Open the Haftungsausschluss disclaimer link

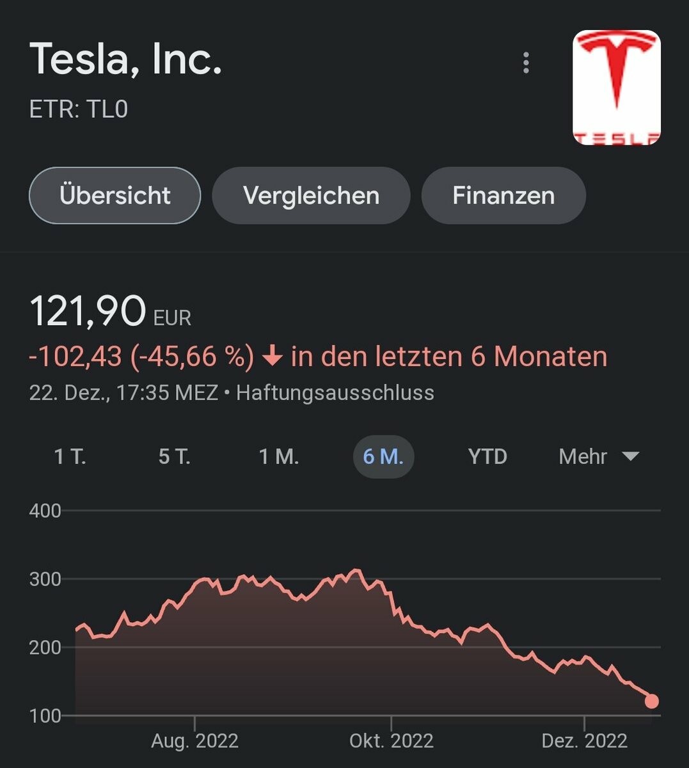pyautogui.click(x=335, y=392)
